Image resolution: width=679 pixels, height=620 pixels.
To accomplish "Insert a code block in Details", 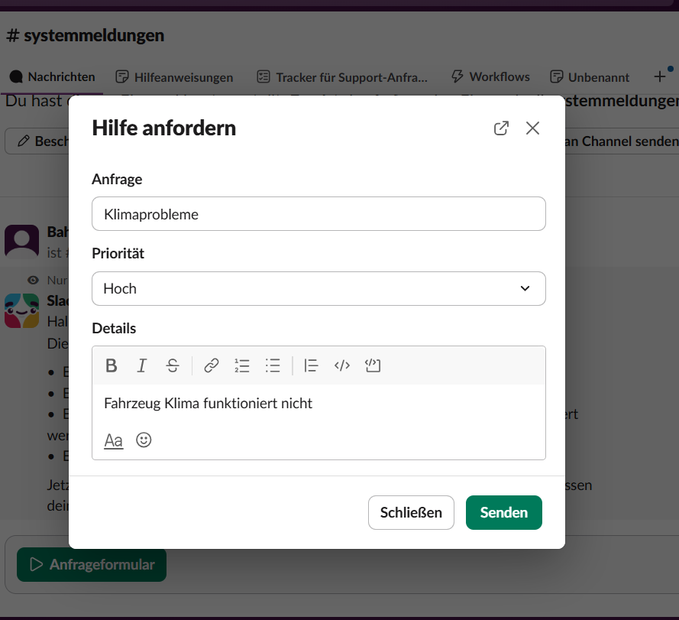I will (373, 365).
